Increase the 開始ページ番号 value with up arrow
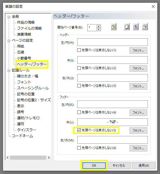The image size is (160, 174). 98,26
